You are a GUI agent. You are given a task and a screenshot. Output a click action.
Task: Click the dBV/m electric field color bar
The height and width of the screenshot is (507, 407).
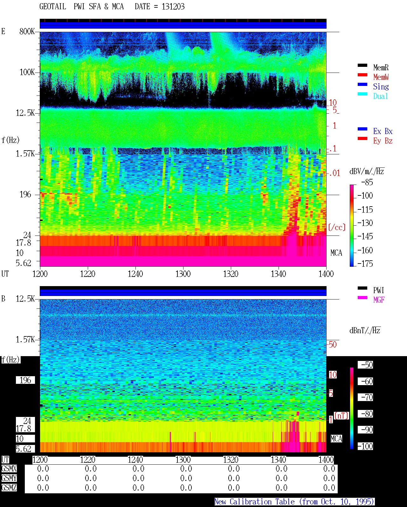(x=352, y=225)
